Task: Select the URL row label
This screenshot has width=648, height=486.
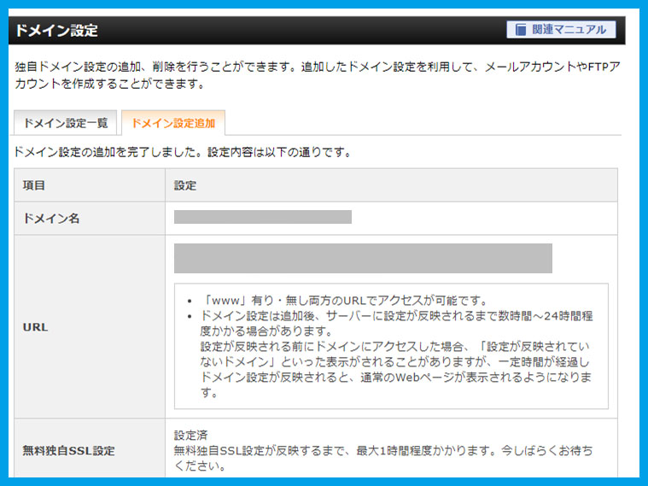Action: pos(36,328)
